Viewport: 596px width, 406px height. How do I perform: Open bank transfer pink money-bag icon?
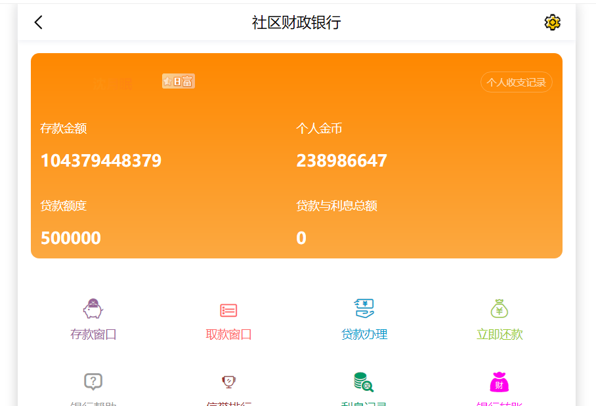click(x=500, y=381)
